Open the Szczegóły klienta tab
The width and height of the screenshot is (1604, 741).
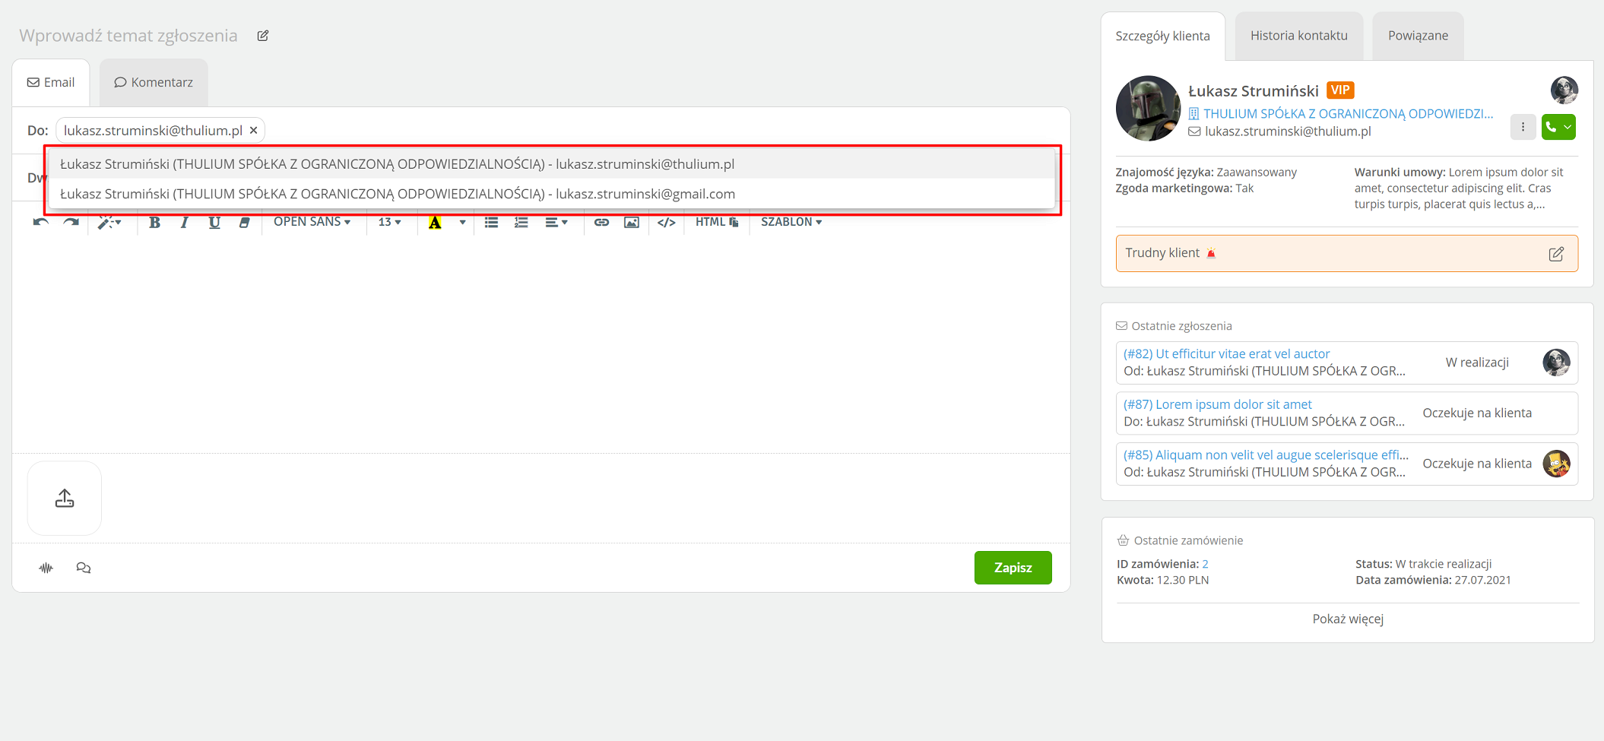1162,36
